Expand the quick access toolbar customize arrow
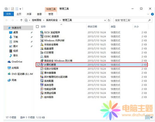This screenshot has height=122, width=155. [20, 9]
